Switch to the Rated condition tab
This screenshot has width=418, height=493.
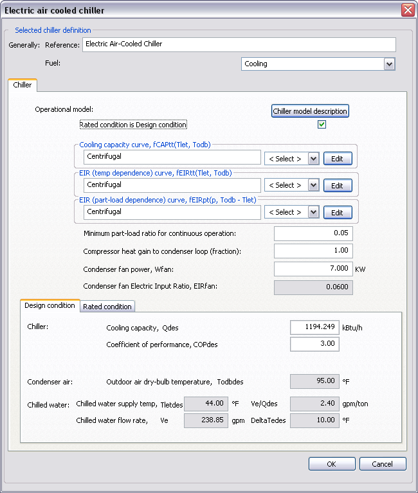pos(107,307)
